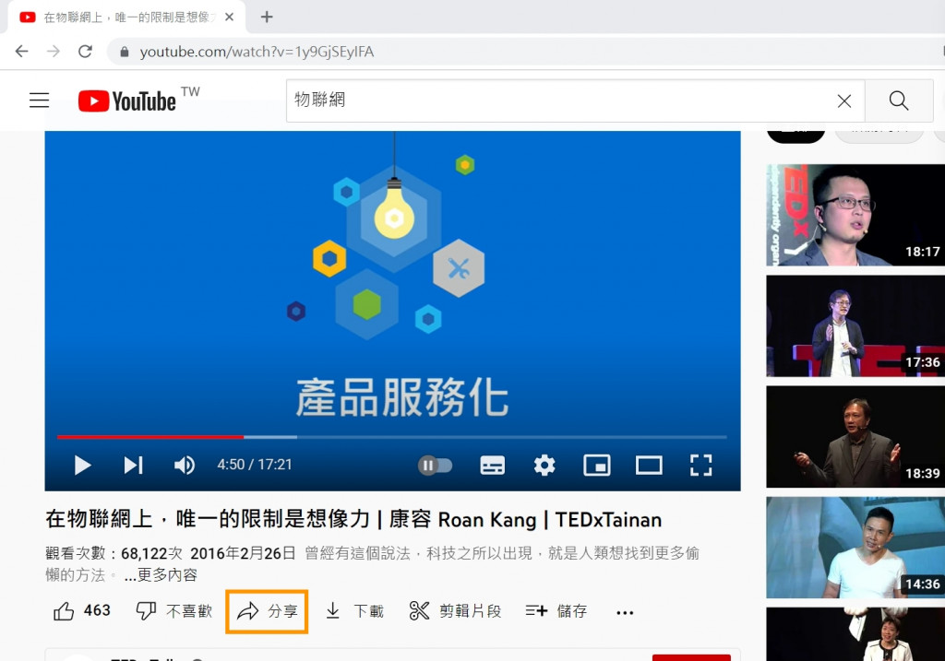The image size is (945, 661).
Task: Go to the YouTube home logo
Action: point(127,100)
